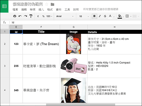
Task: Select the Title header cell
Action: (x=41, y=32)
